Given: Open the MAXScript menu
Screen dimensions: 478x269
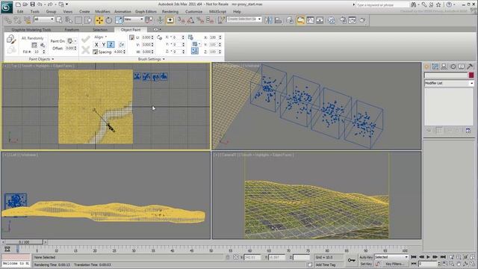Looking at the screenshot, I should click(217, 12).
